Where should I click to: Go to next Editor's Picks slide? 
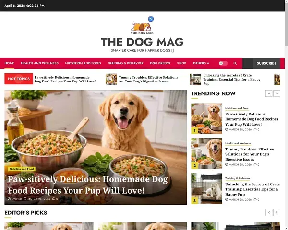pos(277,212)
